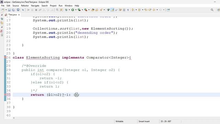220x124 pixels.
Task: Click the Coverage launch icon
Action: click(79, 10)
